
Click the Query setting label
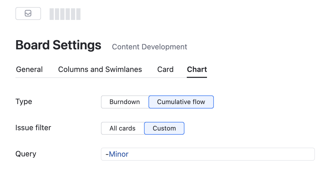26,154
